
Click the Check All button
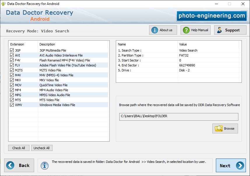click(x=19, y=148)
